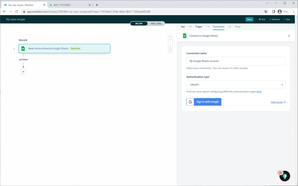Click the Google Sheets icon beside Connect header
The image size is (298, 186).
point(185,36)
